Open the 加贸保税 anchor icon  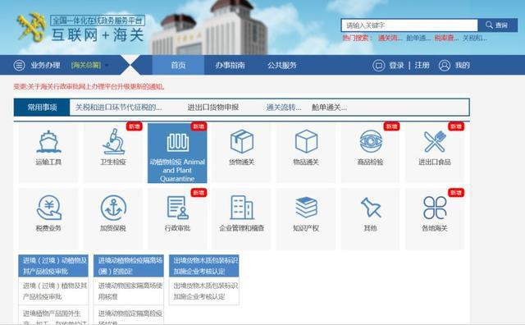coord(113,208)
